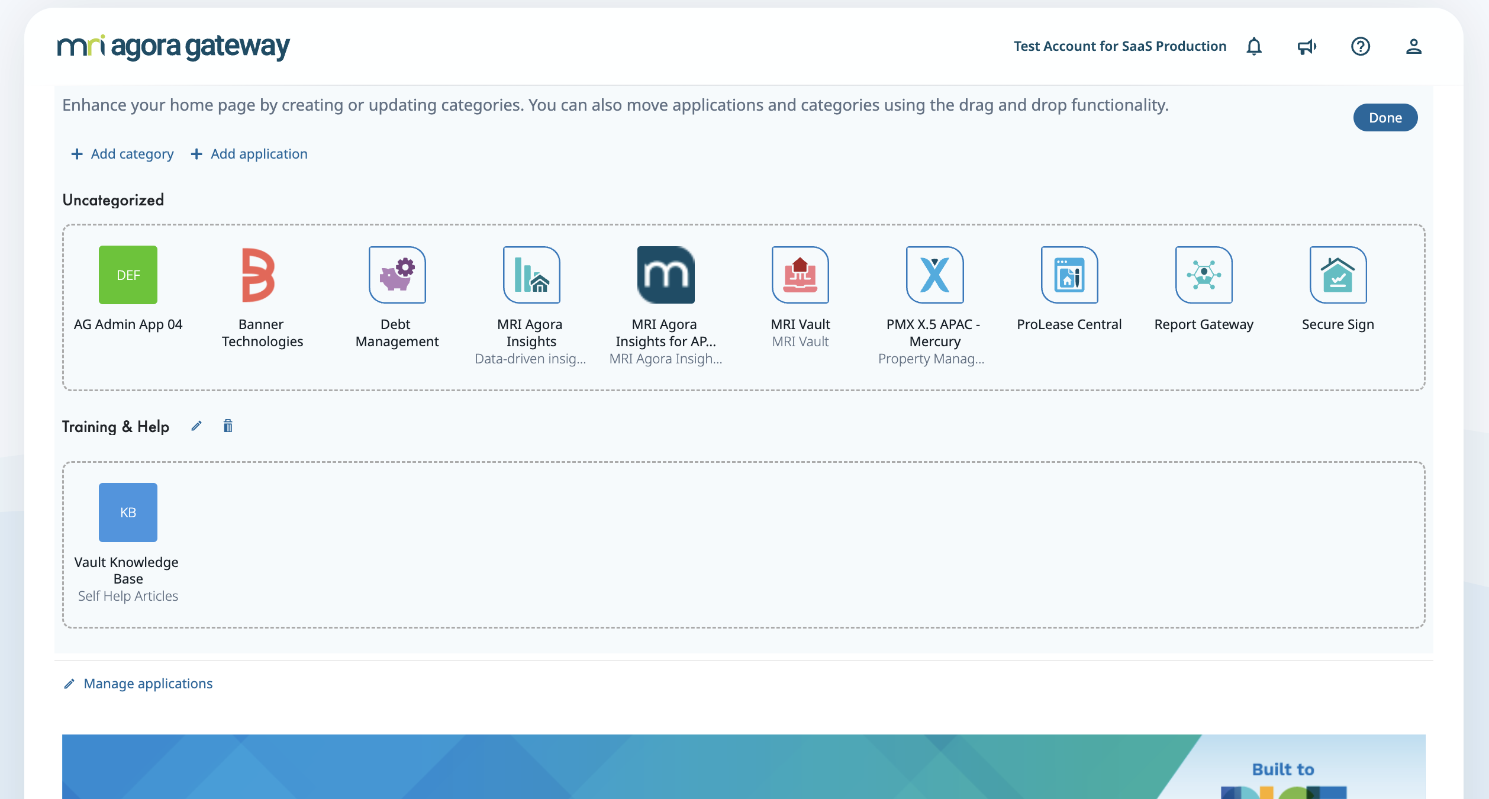Click the Add application link text
The height and width of the screenshot is (799, 1489).
[x=259, y=154]
